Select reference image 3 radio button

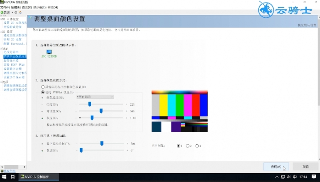point(197,146)
